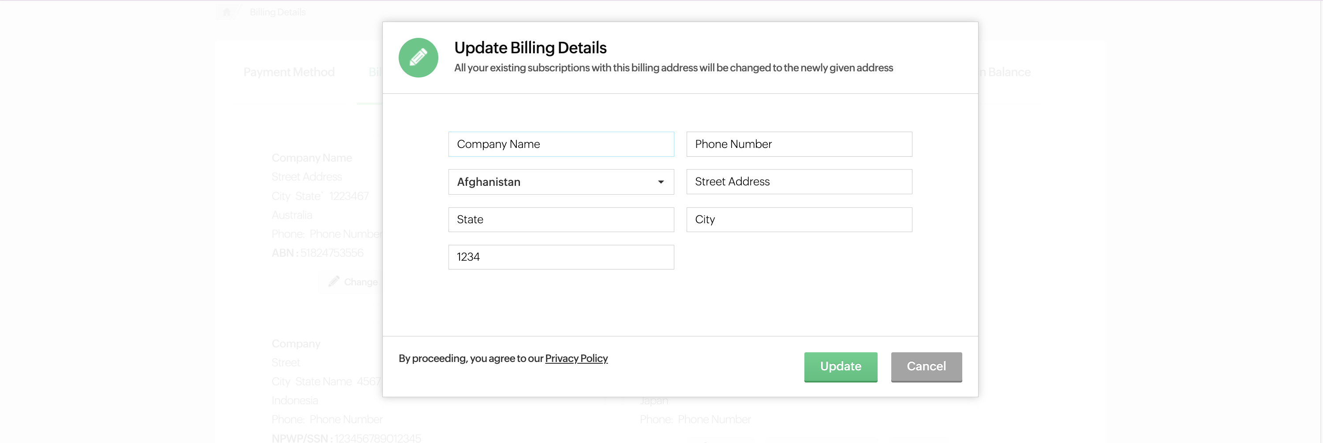Click the Billing Details breadcrumb
Image resolution: width=1323 pixels, height=443 pixels.
pyautogui.click(x=277, y=12)
